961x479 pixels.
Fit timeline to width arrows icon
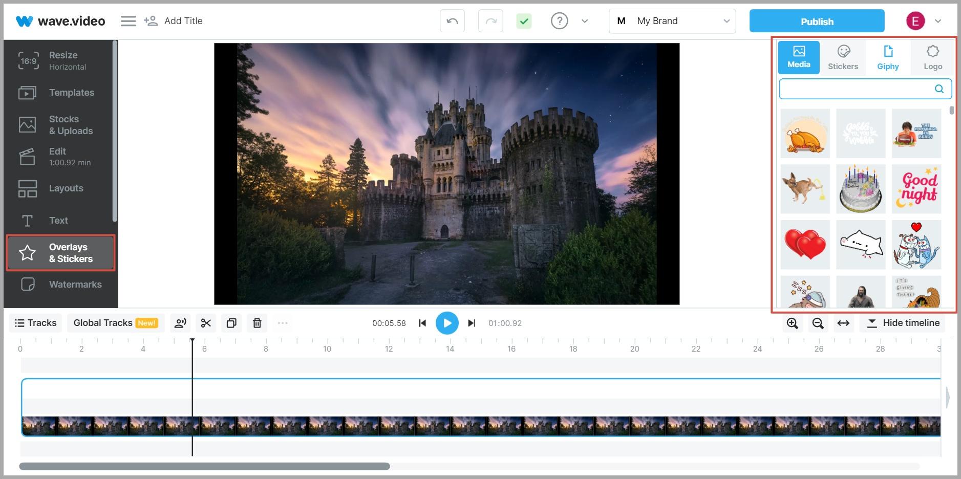[x=843, y=323]
